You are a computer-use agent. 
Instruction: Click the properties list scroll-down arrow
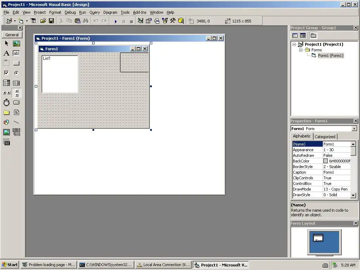point(353,195)
